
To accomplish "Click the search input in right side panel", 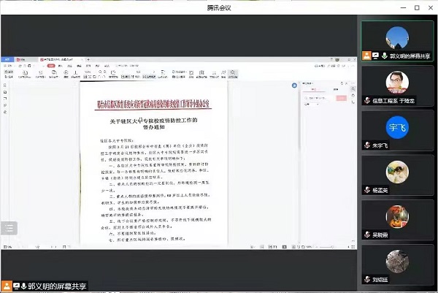I will (x=318, y=98).
